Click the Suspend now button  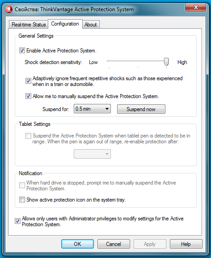pos(141,109)
